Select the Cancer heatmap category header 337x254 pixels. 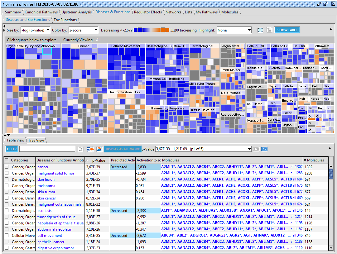84,46
